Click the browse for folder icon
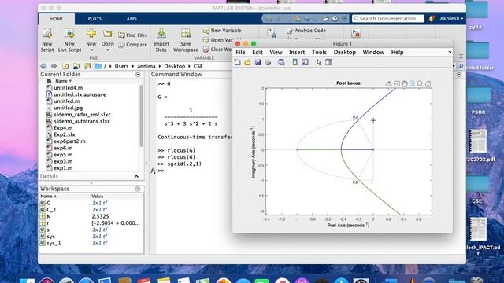This screenshot has height=283, width=504. pyautogui.click(x=76, y=66)
